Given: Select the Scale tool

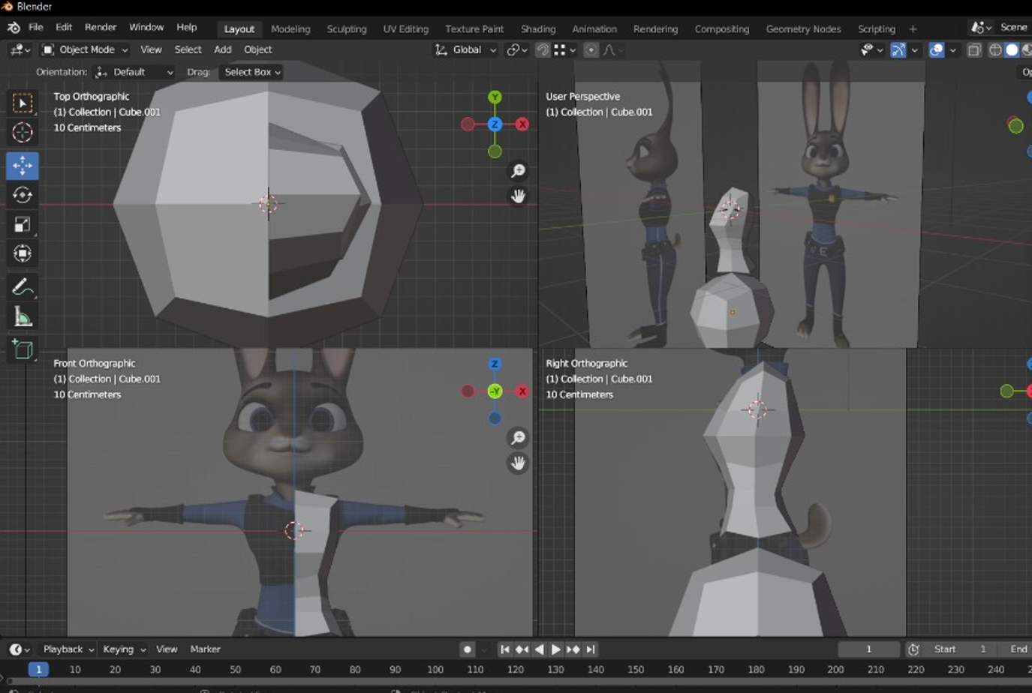Looking at the screenshot, I should pos(23,224).
